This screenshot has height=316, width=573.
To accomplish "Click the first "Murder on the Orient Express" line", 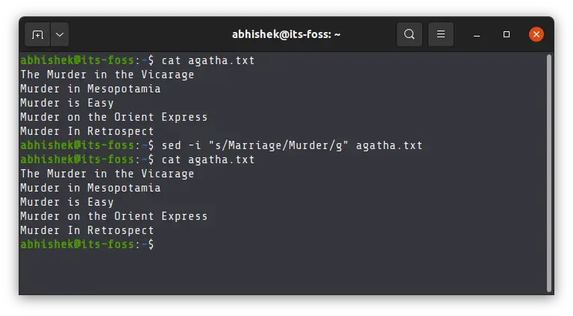I will [113, 117].
